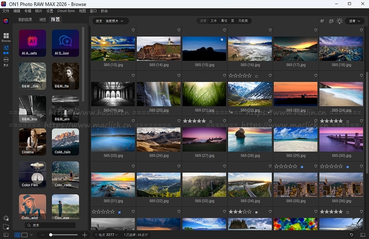Click the undo rotate icon in status bar
369x239 pixels.
pyautogui.click(x=351, y=235)
